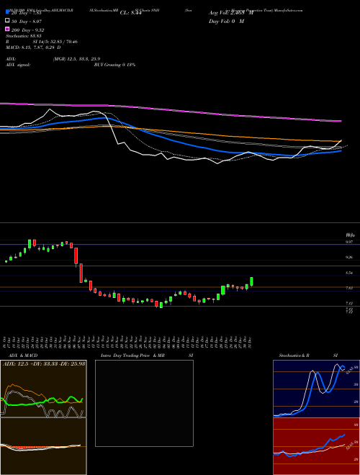
Task: Click the last date label, 31 Dec
Action: coord(251,342)
